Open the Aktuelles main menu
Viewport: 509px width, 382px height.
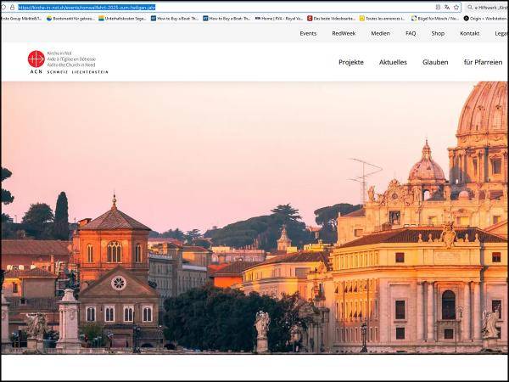pos(393,62)
